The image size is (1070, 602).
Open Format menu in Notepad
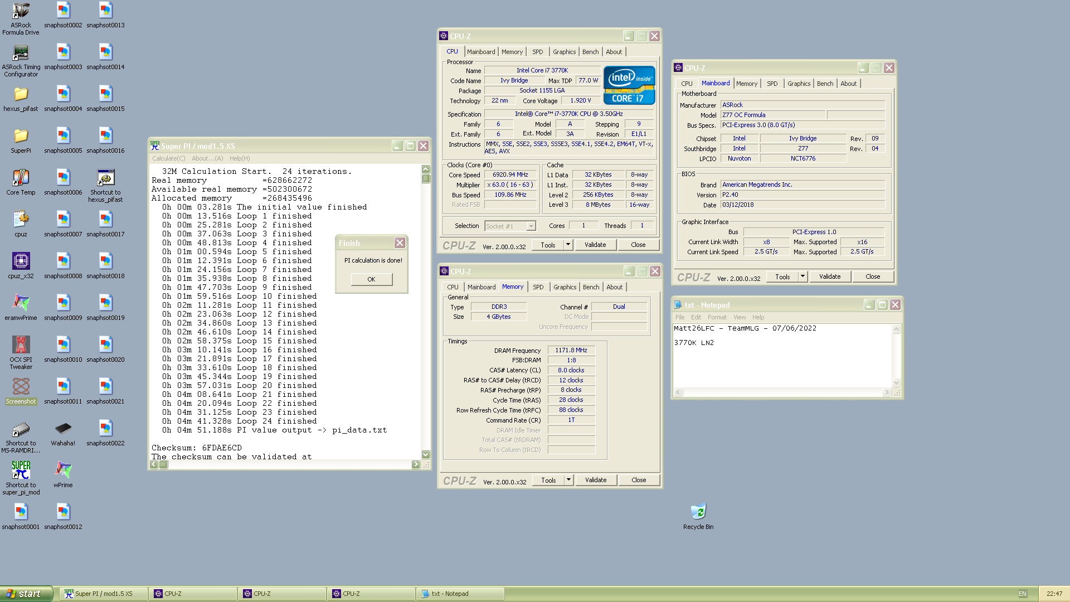tap(717, 317)
